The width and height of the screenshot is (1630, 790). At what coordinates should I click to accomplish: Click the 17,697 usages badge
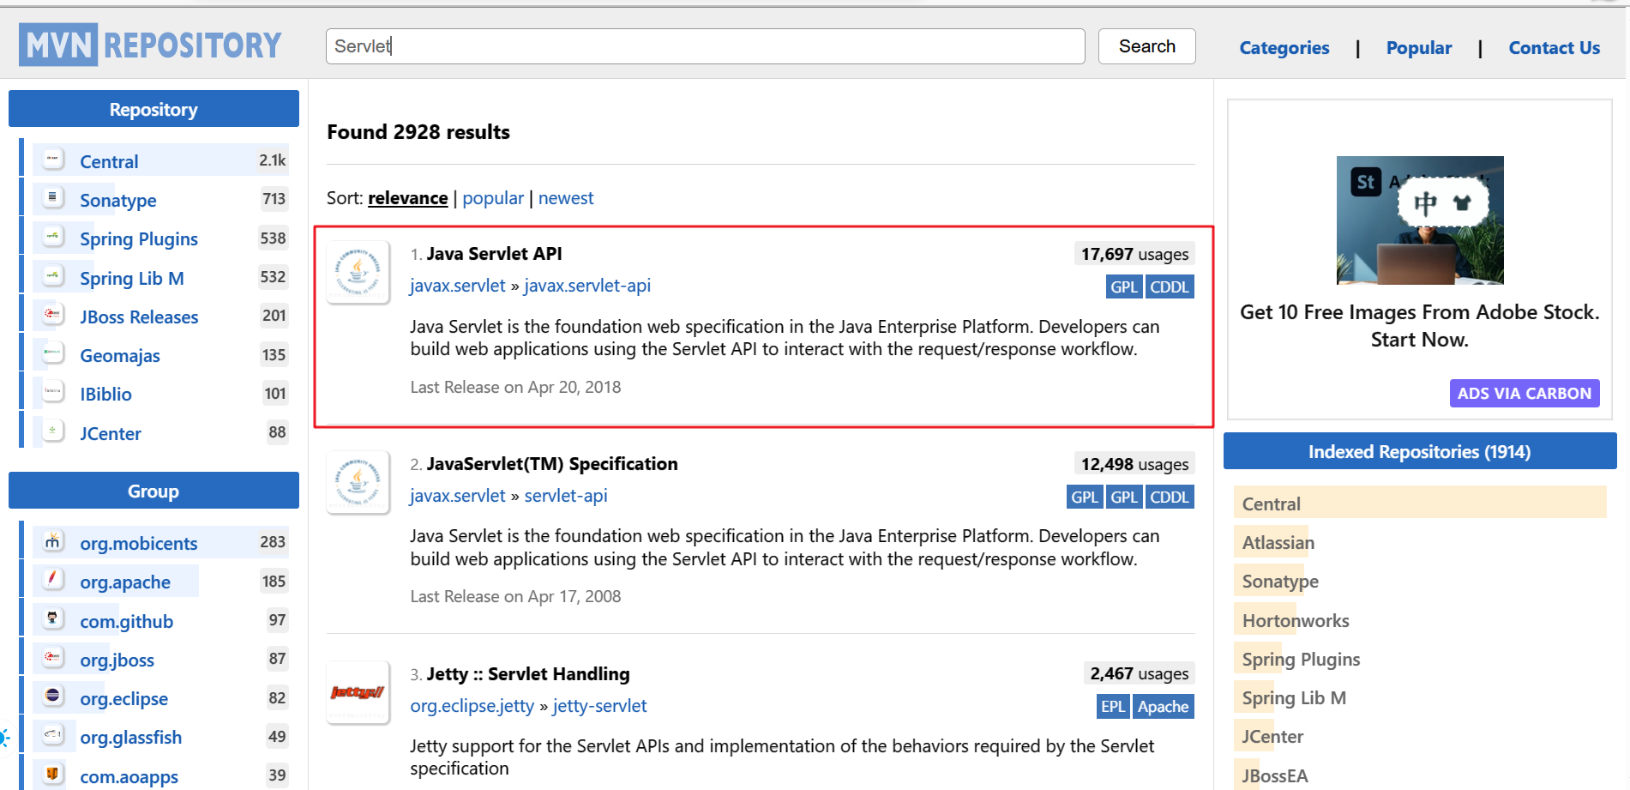(1134, 254)
